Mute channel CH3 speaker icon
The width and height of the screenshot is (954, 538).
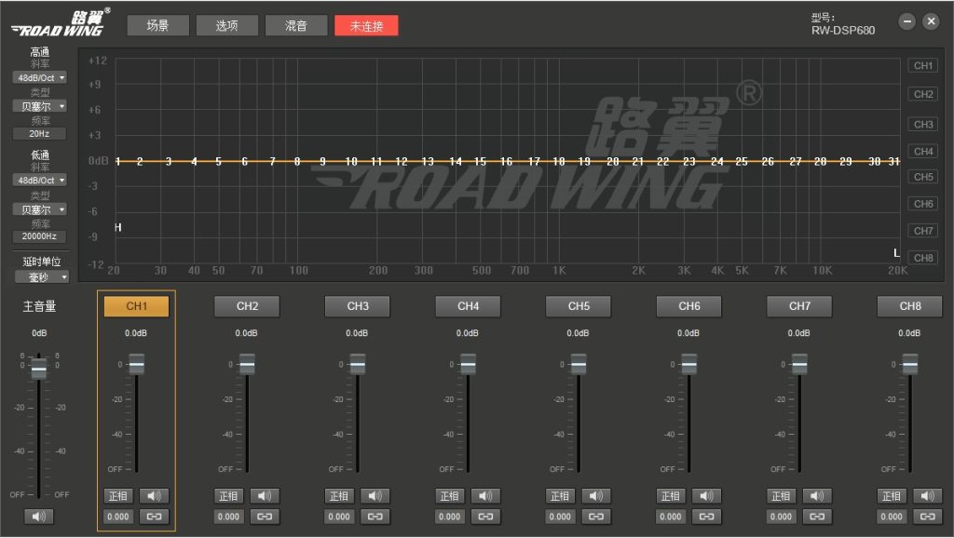coord(375,496)
